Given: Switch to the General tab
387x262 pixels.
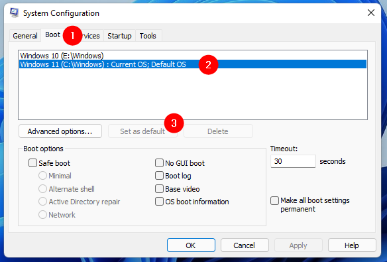Looking at the screenshot, I should pos(25,36).
